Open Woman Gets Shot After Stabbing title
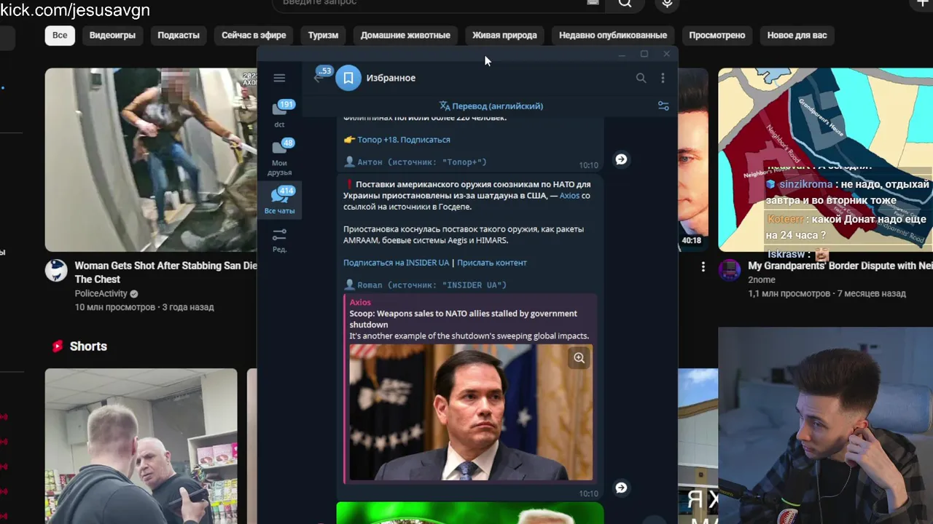This screenshot has height=524, width=933. coord(165,272)
